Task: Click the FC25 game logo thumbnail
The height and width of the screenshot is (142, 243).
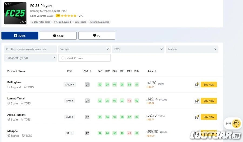Action: pos(15,13)
